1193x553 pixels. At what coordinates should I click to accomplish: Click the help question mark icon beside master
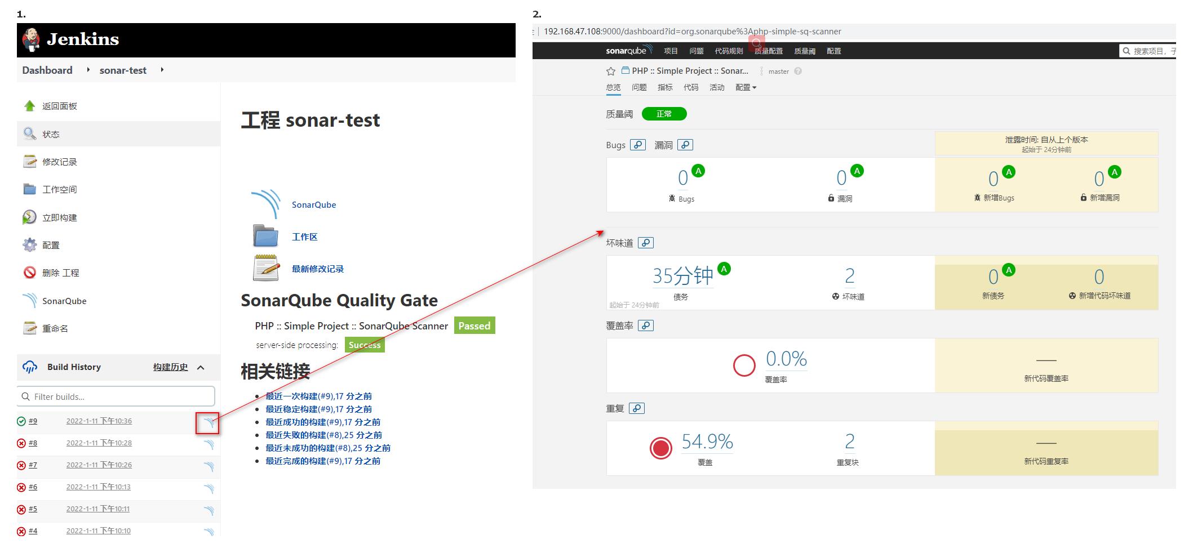(x=798, y=72)
